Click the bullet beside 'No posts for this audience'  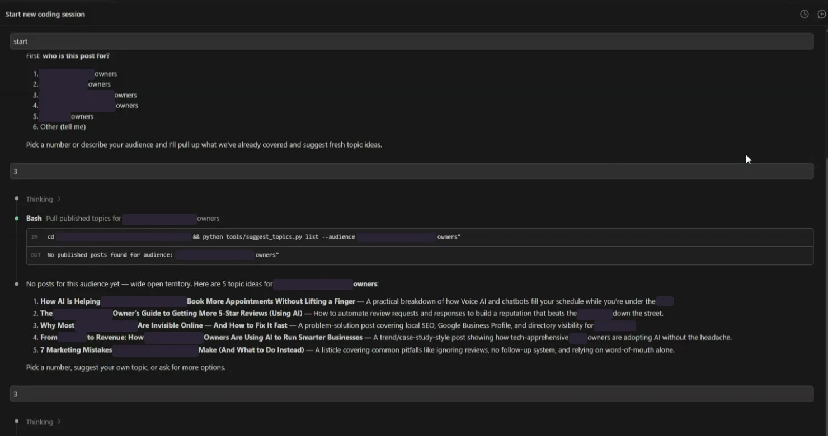(x=17, y=283)
